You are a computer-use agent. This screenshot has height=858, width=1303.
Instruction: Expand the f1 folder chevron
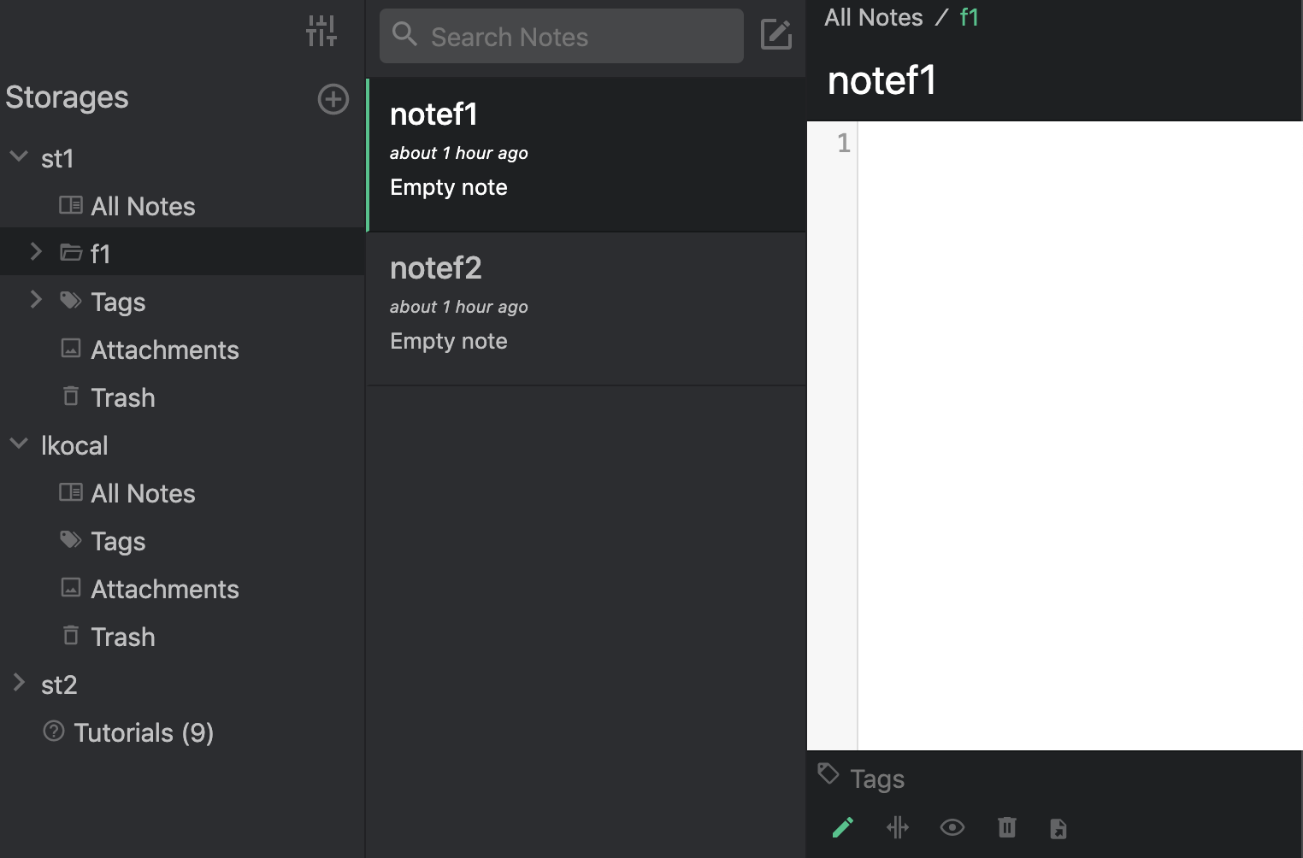click(x=35, y=251)
